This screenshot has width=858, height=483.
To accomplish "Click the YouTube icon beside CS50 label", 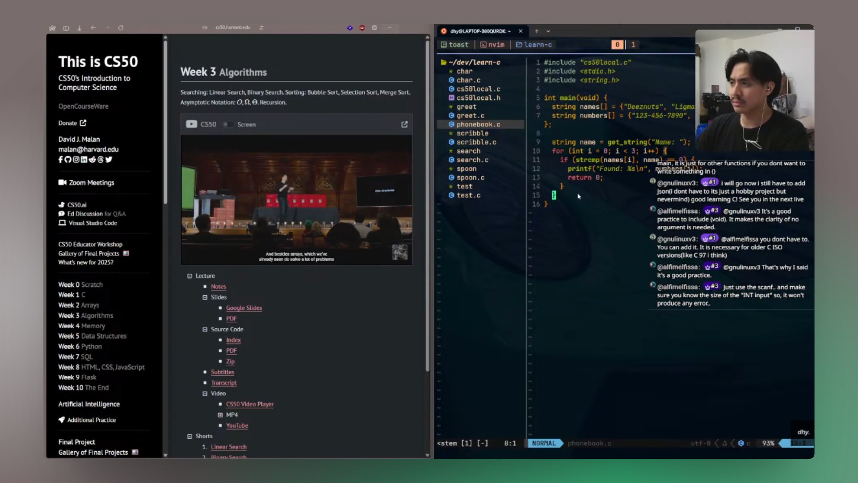I will click(x=191, y=124).
